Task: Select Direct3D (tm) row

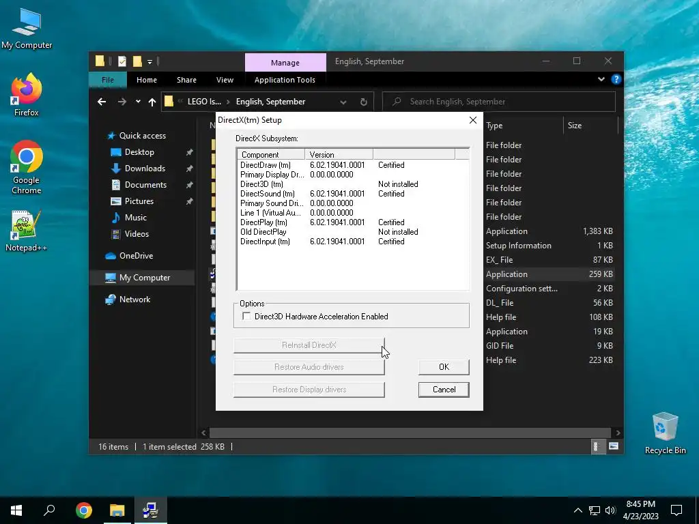Action: [353, 184]
